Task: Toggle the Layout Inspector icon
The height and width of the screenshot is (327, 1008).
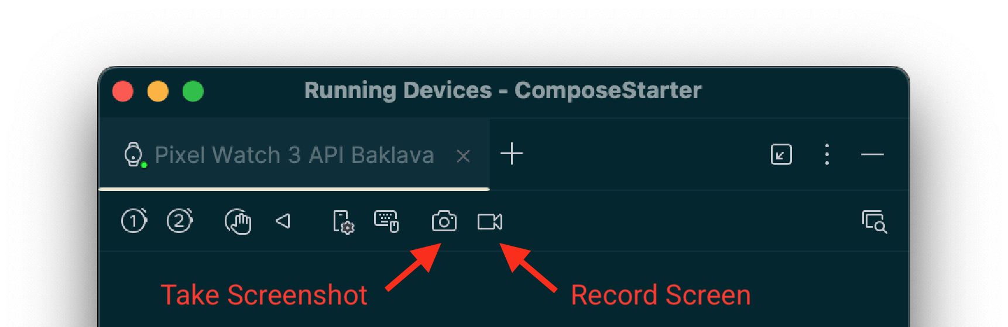Action: [x=874, y=222]
